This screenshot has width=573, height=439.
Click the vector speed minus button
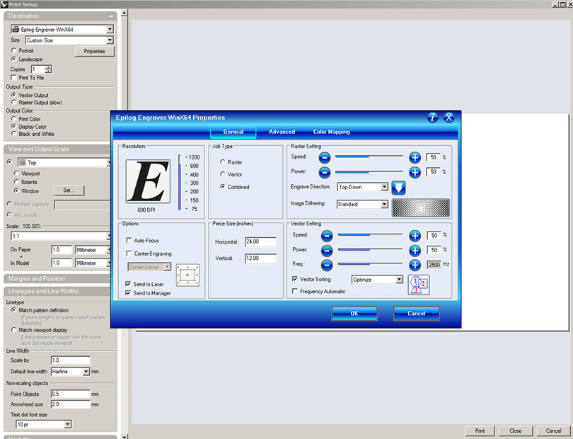(327, 236)
